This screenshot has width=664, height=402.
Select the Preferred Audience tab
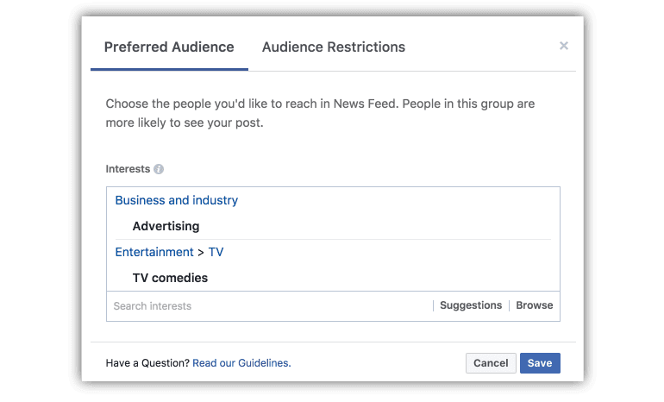click(169, 47)
